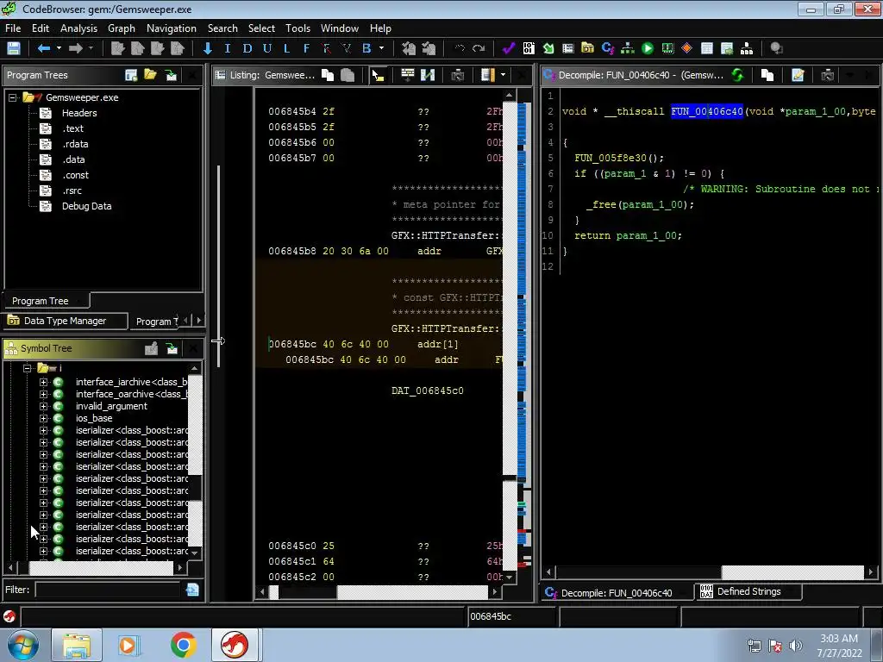Open the forward-navigation history dropdown arrow
The height and width of the screenshot is (662, 883).
[91, 48]
